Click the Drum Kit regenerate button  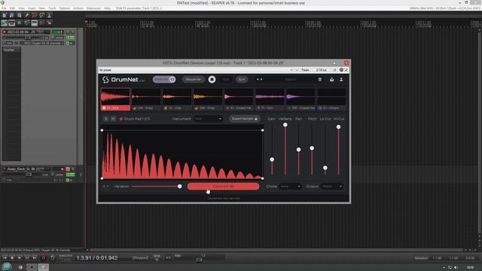164,79
